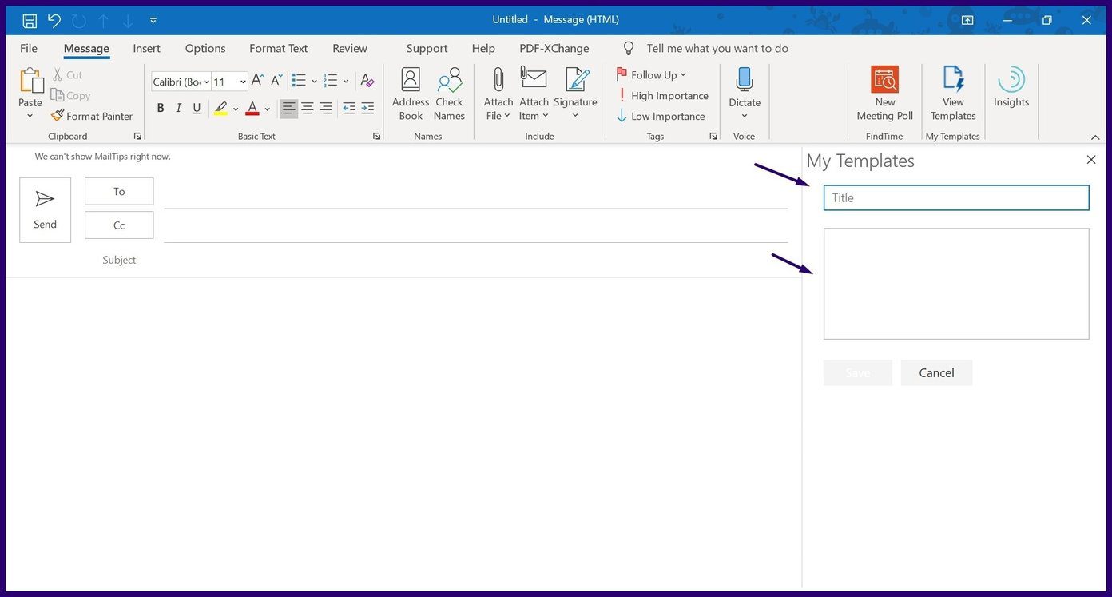Open Basic Text dialog launcher

pos(377,137)
